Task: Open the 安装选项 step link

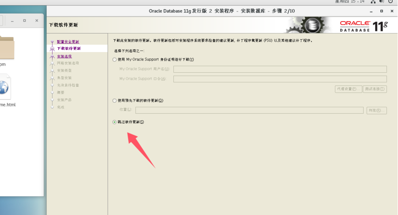Action: (x=64, y=56)
